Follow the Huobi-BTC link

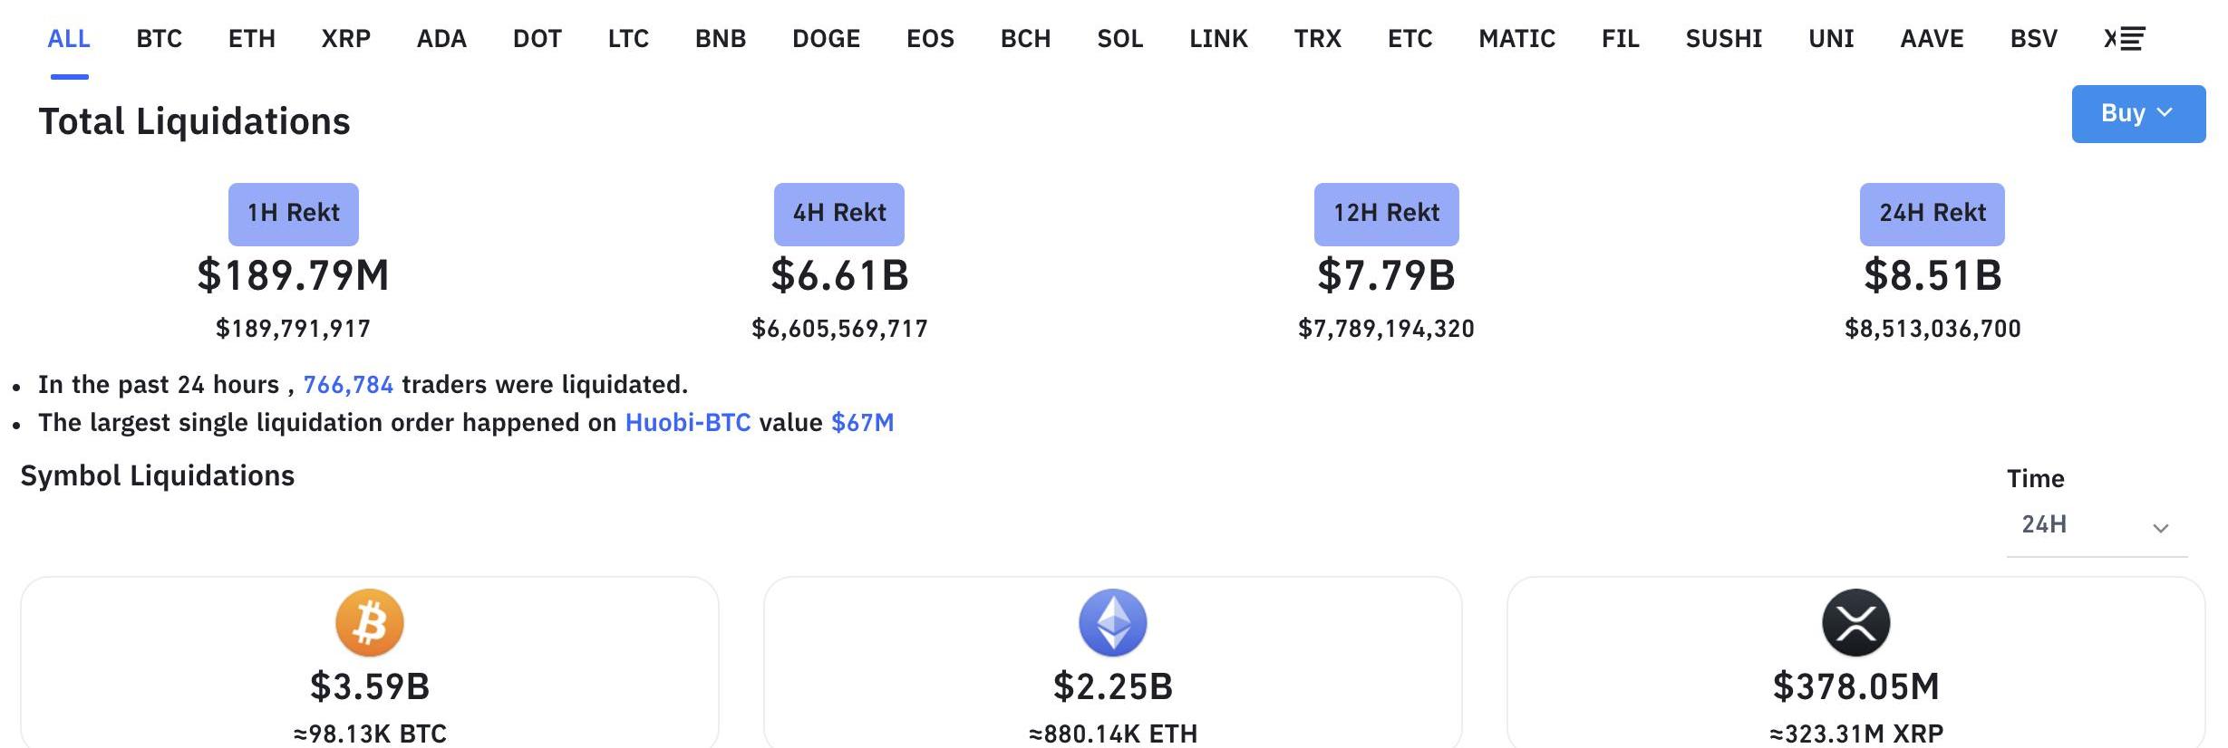(x=688, y=423)
